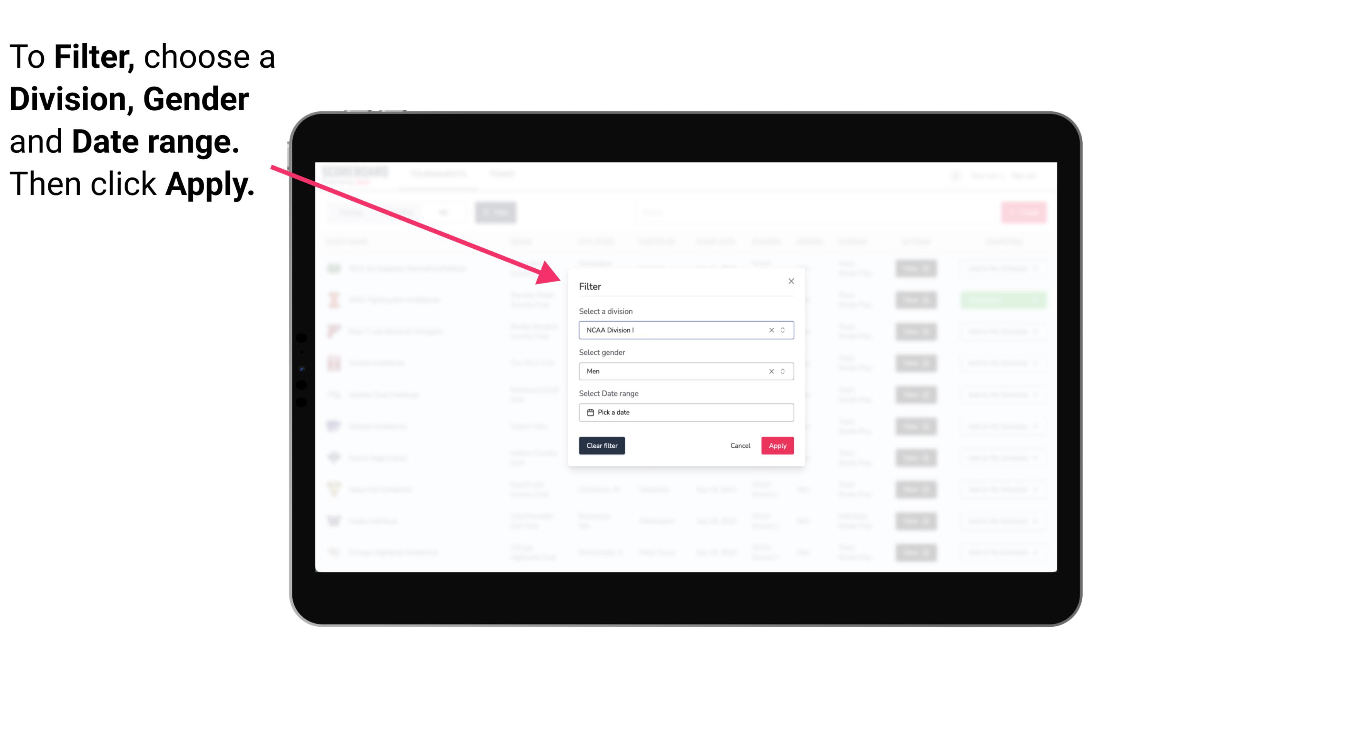Click the Filter dialog close icon
The image size is (1370, 737).
(790, 281)
